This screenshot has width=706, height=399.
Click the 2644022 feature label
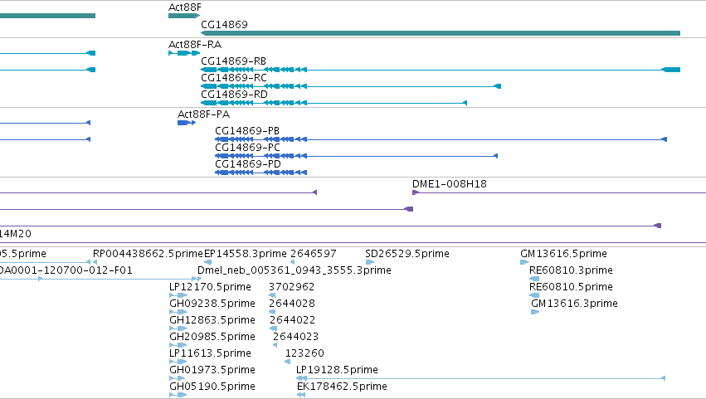click(293, 320)
